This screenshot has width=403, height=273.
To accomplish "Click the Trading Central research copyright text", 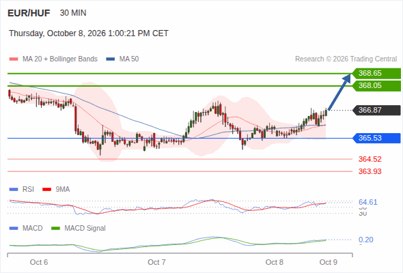I will click(346, 59).
